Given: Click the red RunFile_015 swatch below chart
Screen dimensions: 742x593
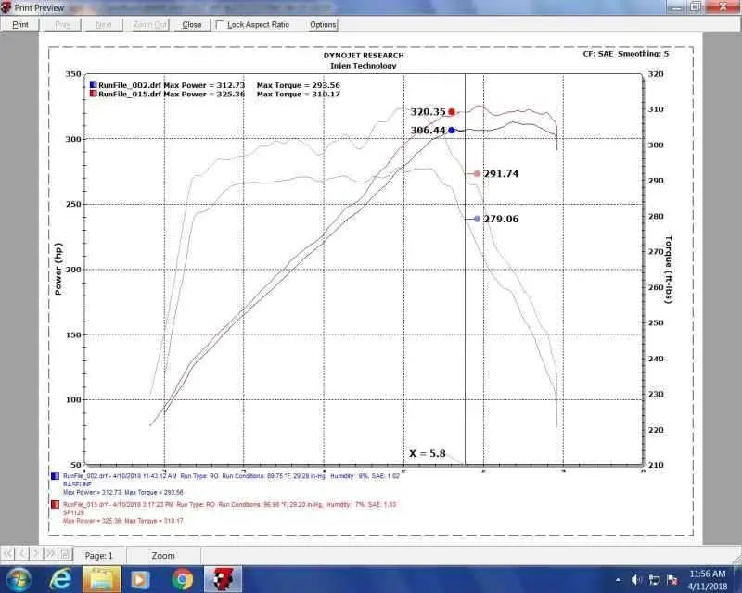Looking at the screenshot, I should click(x=56, y=505).
